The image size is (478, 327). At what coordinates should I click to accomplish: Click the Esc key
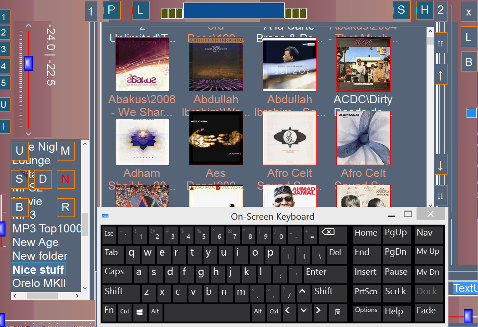pos(109,234)
